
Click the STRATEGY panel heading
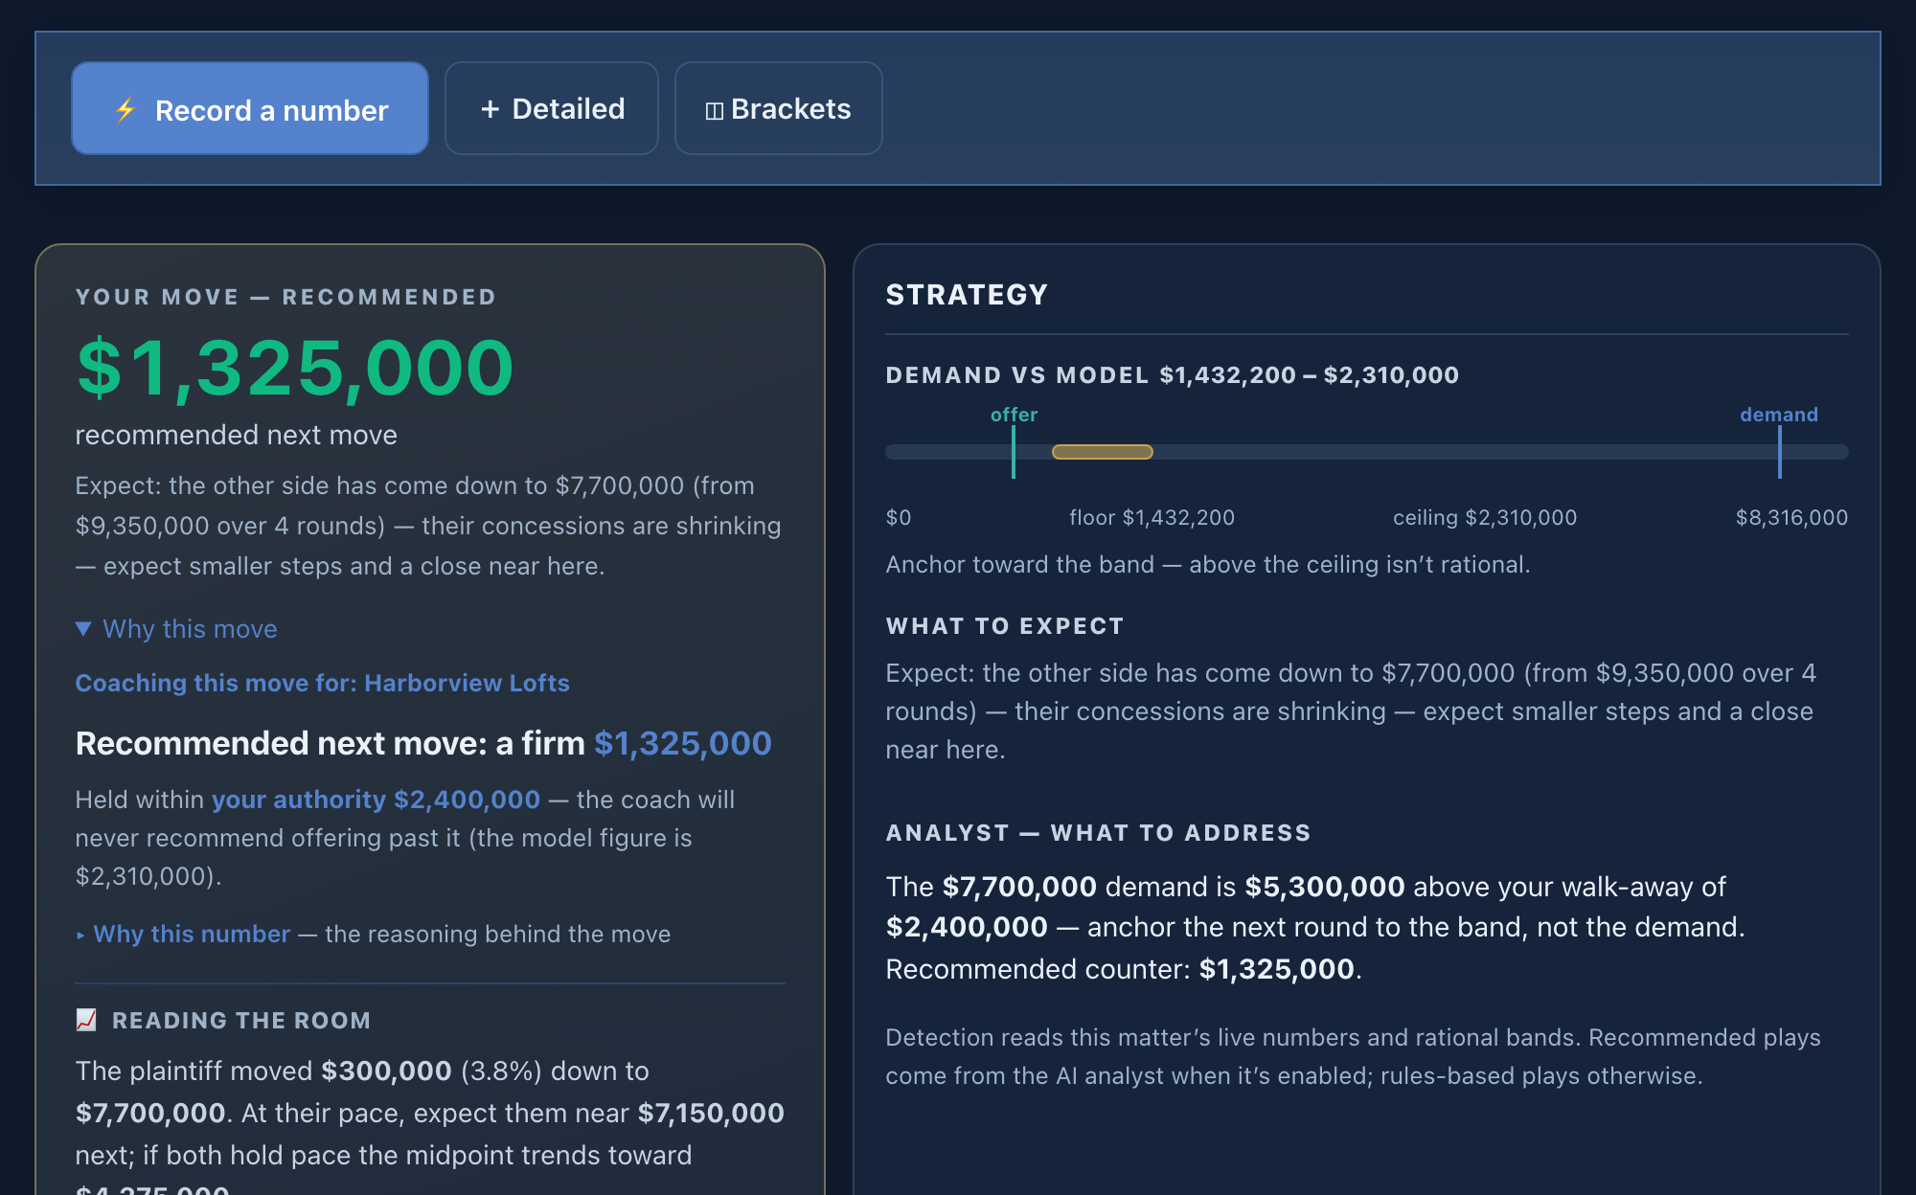967,295
